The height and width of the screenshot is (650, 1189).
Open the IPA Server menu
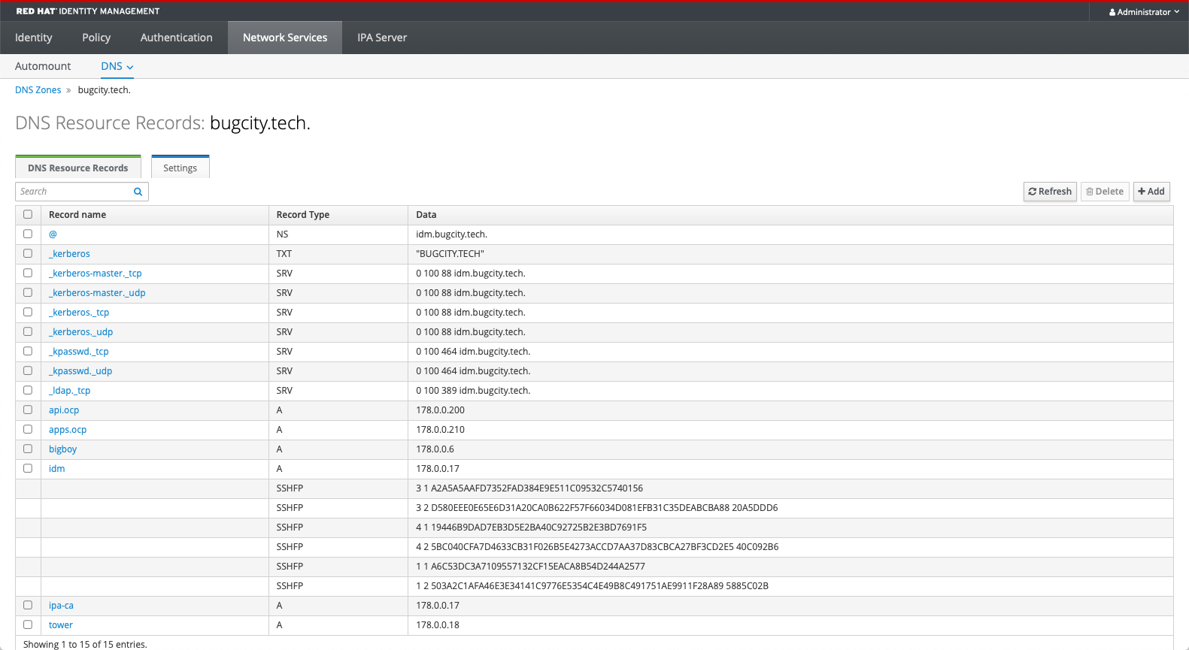(382, 38)
